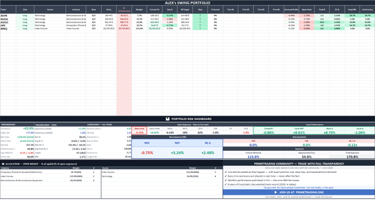Click the -0.12x risk guardrail value
375x202 pixels.
click(352, 145)
